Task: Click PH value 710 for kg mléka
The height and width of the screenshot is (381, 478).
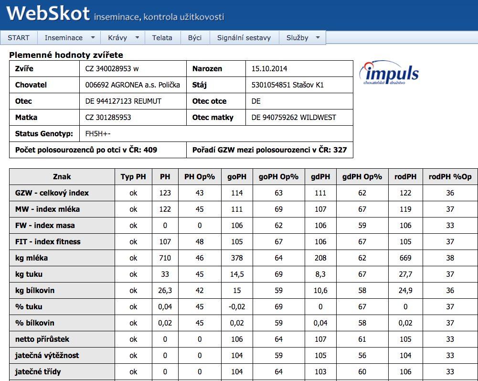Action: pos(165,258)
